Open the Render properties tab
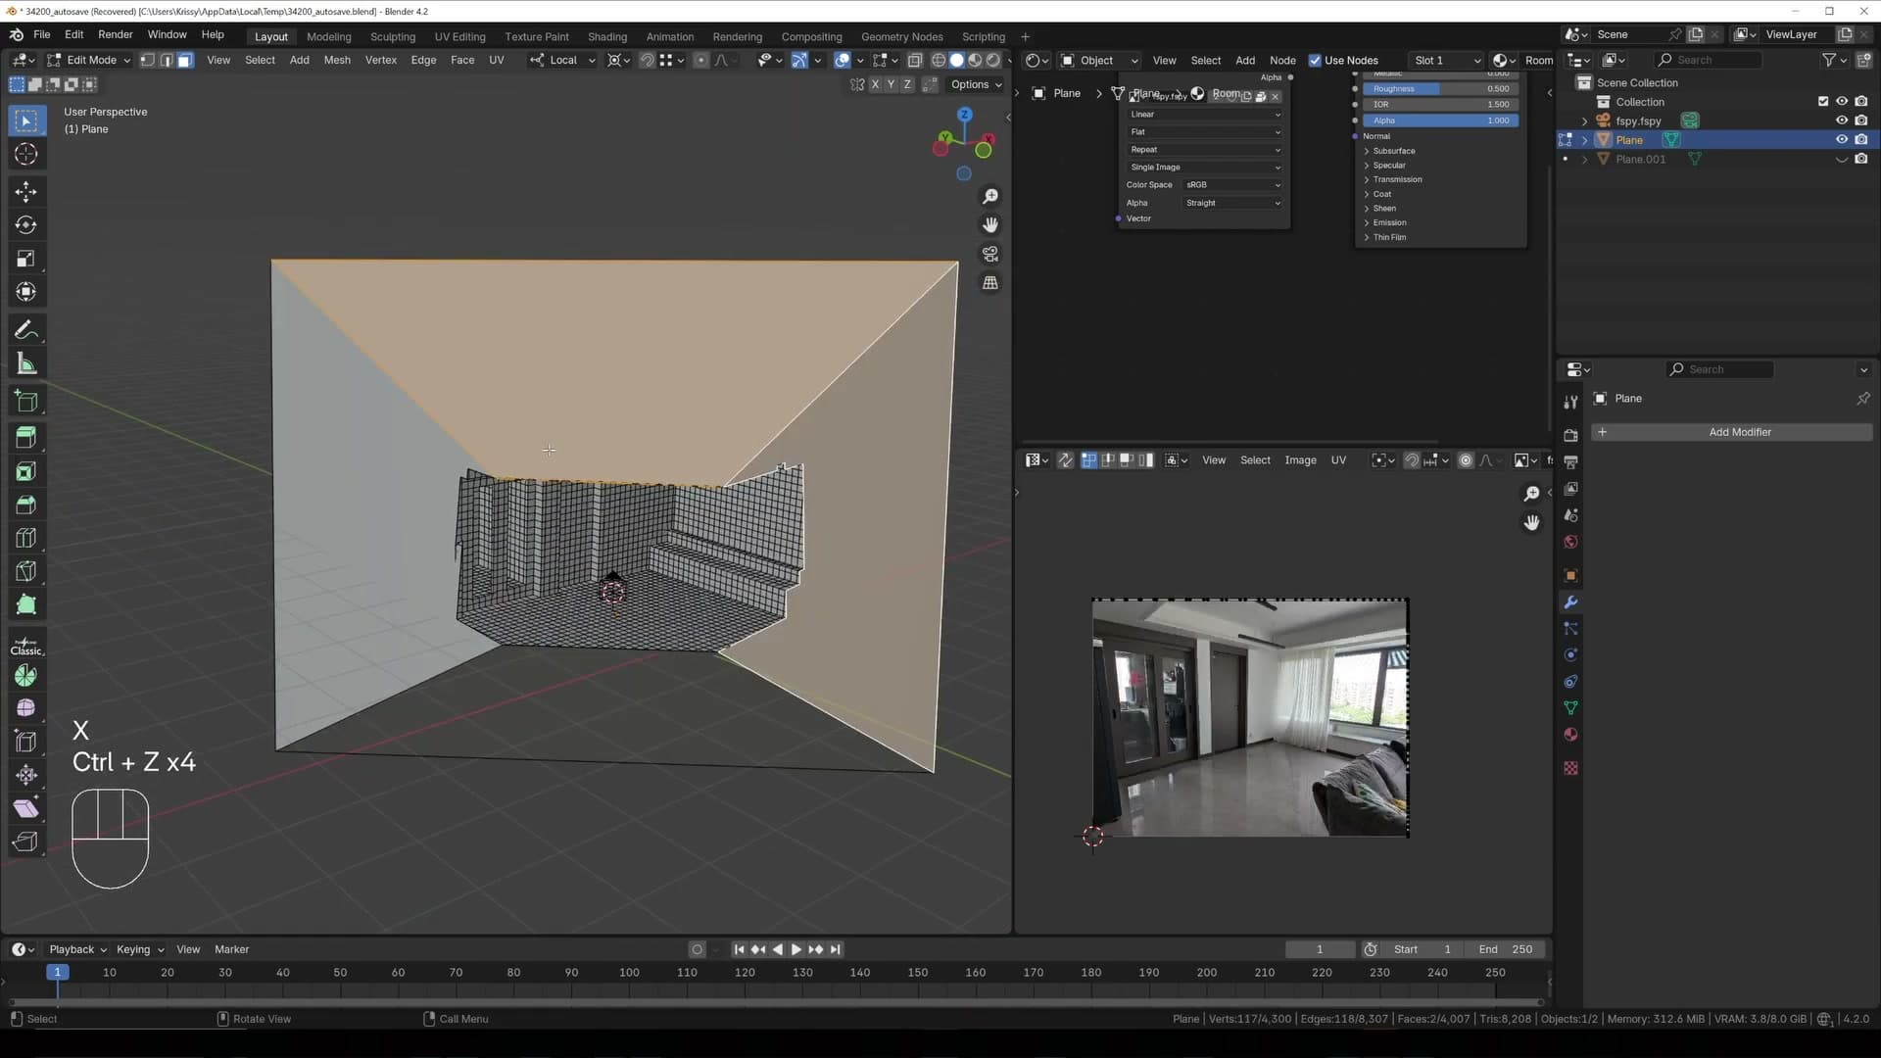 (x=1570, y=435)
